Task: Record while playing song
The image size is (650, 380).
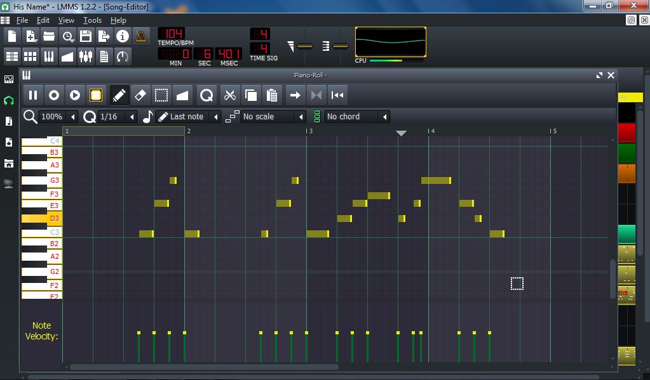Action: [x=75, y=95]
